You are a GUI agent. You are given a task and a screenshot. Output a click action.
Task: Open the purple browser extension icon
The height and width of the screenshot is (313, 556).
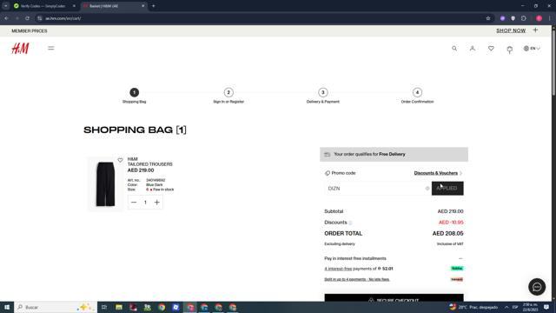502,18
